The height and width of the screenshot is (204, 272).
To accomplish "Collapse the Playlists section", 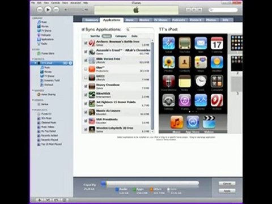I will pos(33,110).
